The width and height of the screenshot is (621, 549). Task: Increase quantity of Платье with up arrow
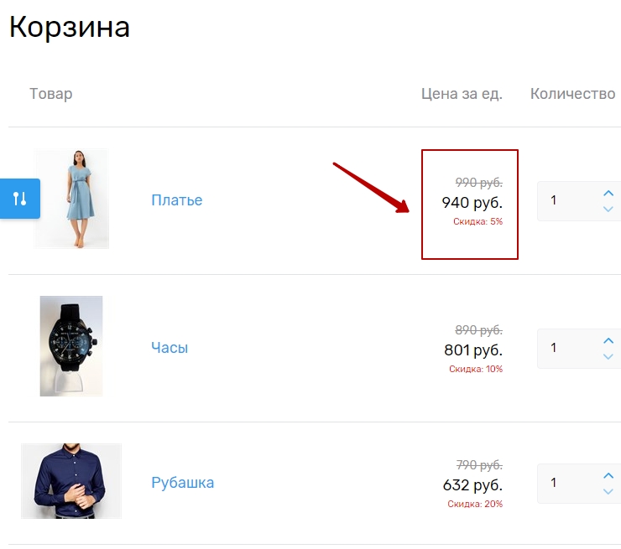pos(608,194)
